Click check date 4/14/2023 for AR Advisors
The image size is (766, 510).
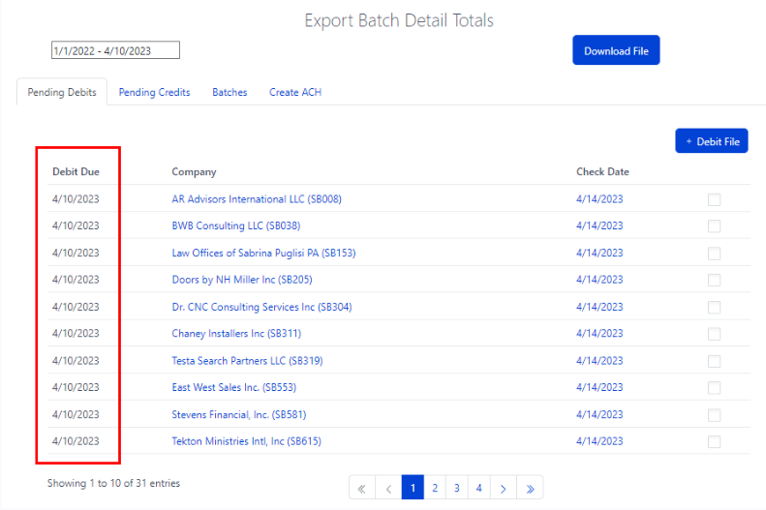click(599, 199)
